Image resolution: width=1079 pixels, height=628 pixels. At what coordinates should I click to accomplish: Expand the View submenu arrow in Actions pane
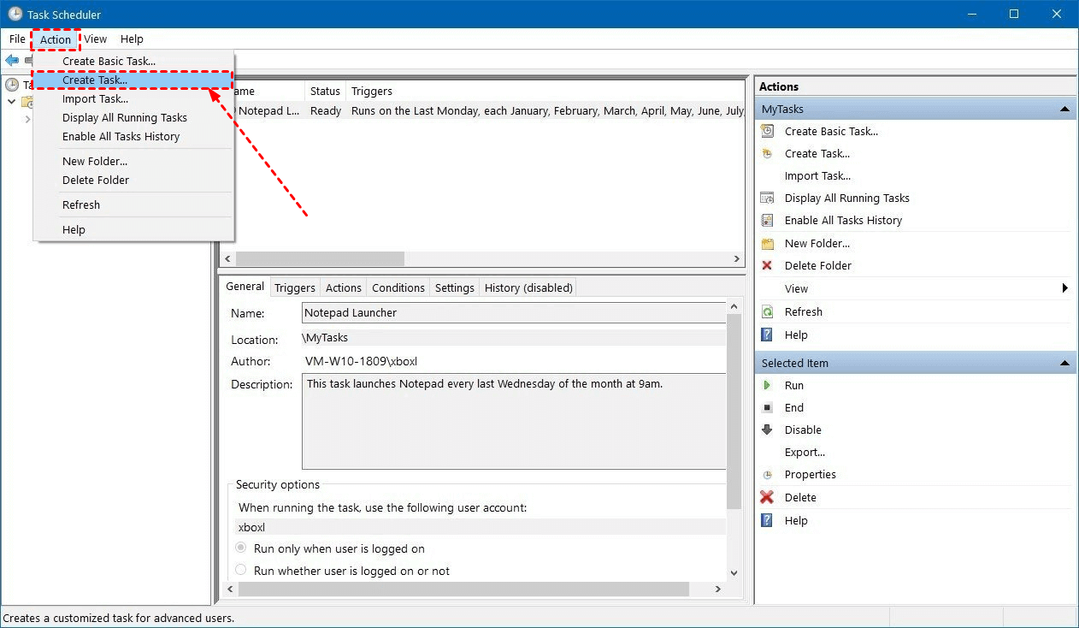pos(1065,288)
